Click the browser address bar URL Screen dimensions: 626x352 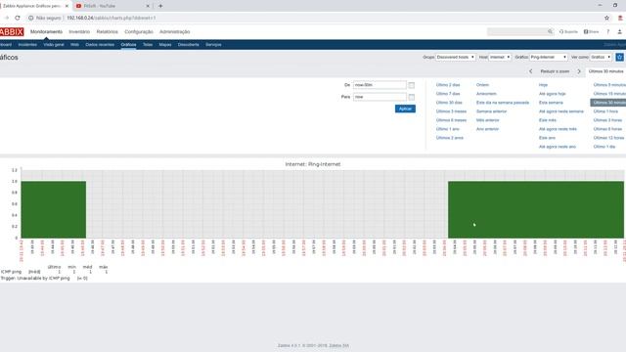click(x=111, y=18)
